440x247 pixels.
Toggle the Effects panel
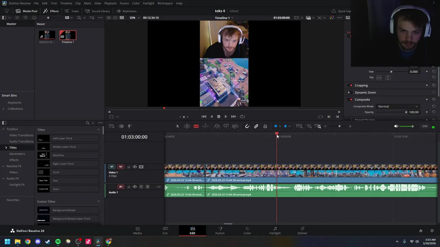pyautogui.click(x=51, y=11)
